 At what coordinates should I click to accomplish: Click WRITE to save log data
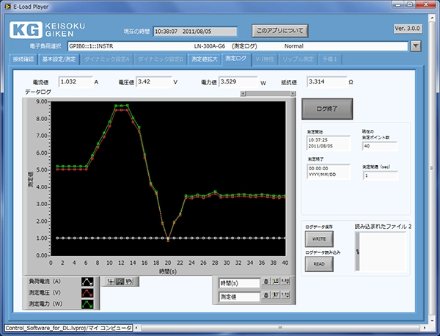tap(319, 239)
